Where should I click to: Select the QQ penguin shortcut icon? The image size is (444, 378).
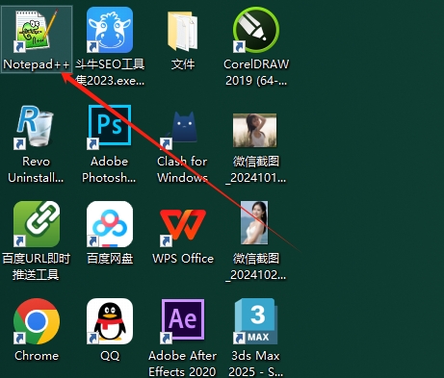(x=110, y=321)
